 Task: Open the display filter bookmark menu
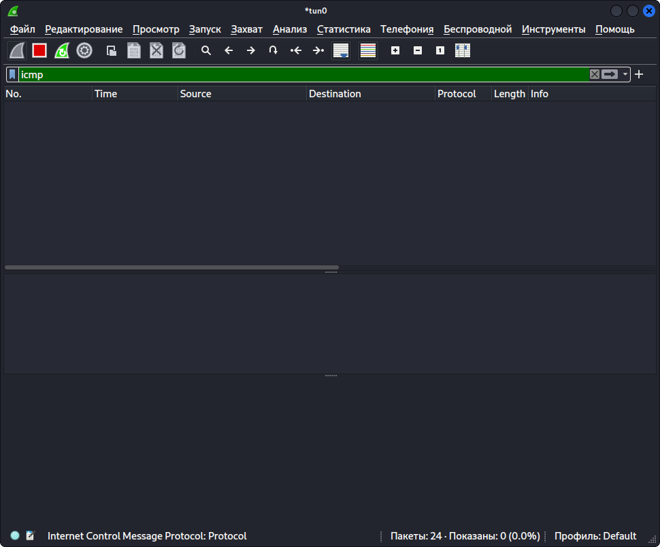coord(12,74)
